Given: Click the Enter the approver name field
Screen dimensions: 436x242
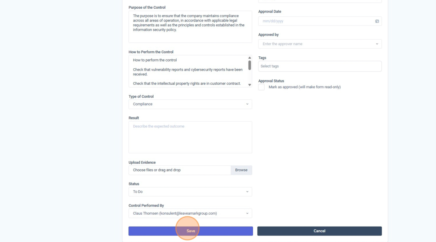Looking at the screenshot, I should coord(314,44).
